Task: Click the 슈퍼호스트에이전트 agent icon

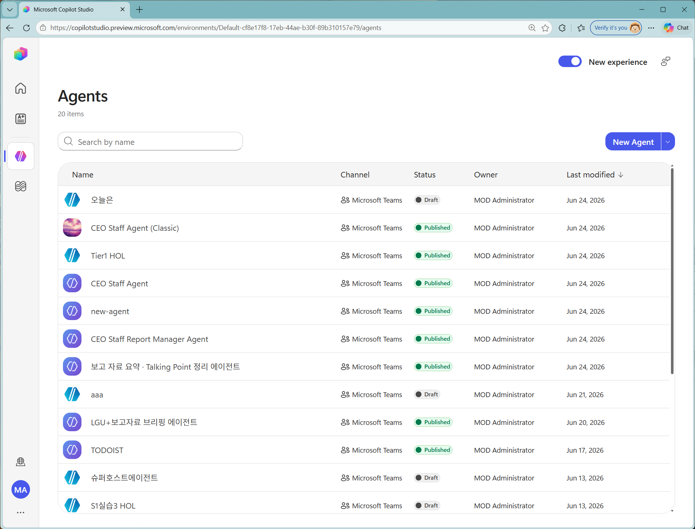Action: [x=72, y=478]
